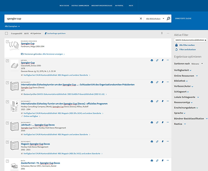The image size is (208, 171).
Task: Expand the Erscheinungsdatum facet
Action: [x=186, y=108]
